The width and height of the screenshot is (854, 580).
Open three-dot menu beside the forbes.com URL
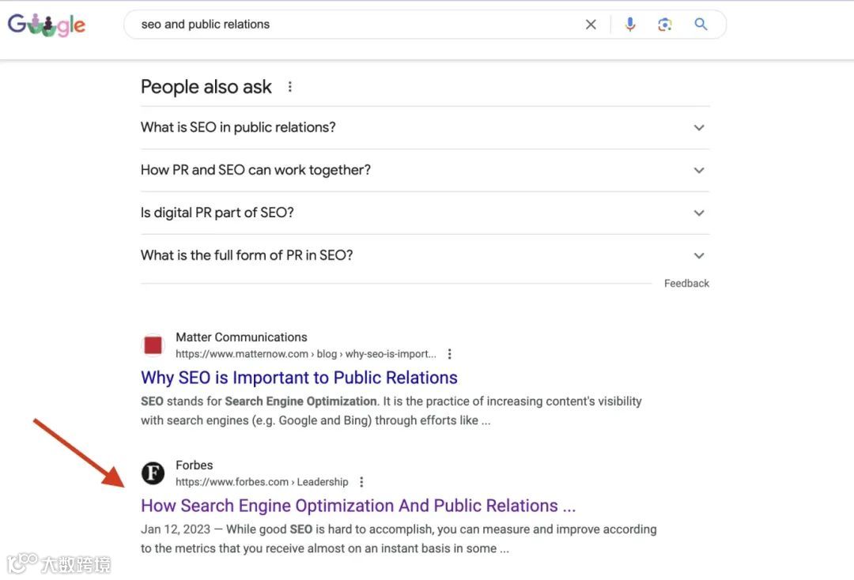click(x=361, y=482)
